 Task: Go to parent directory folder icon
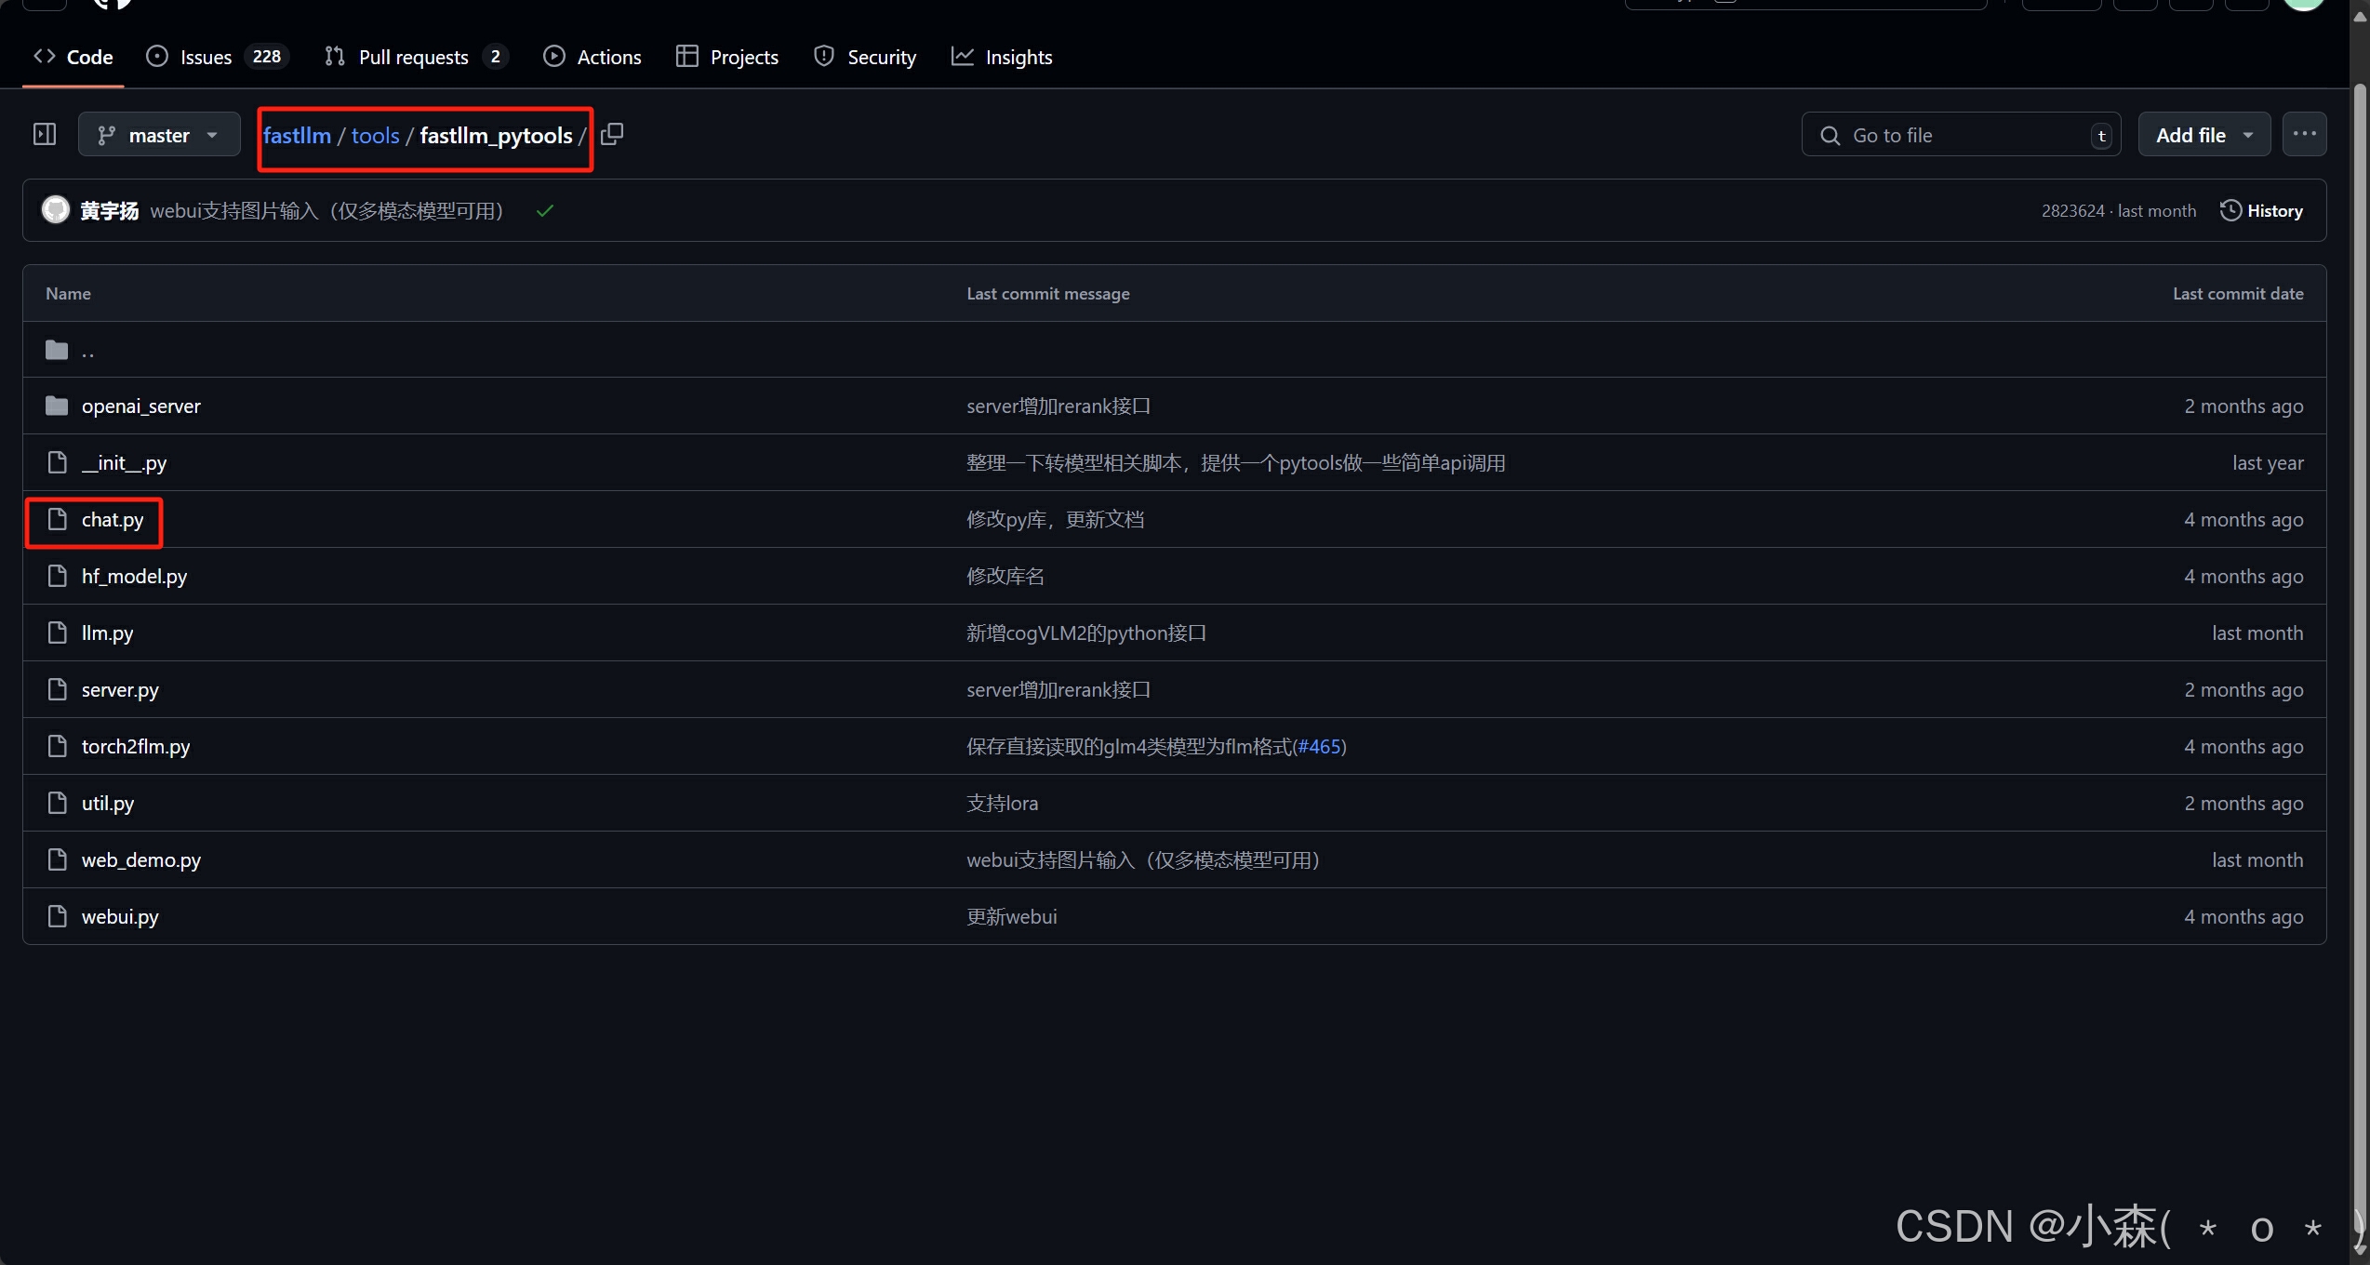(x=57, y=351)
